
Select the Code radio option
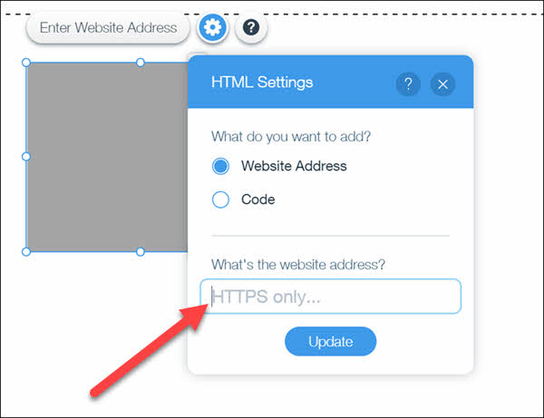(220, 199)
